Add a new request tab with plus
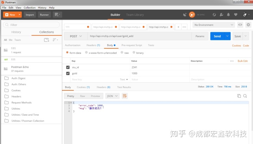The width and height of the screenshot is (253, 144). coord(178,27)
